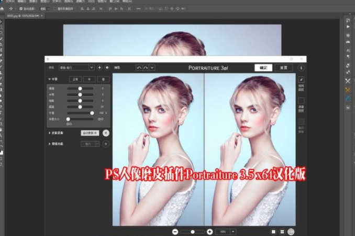Open top icon in right panel strip
355x236 pixels.
[348, 20]
